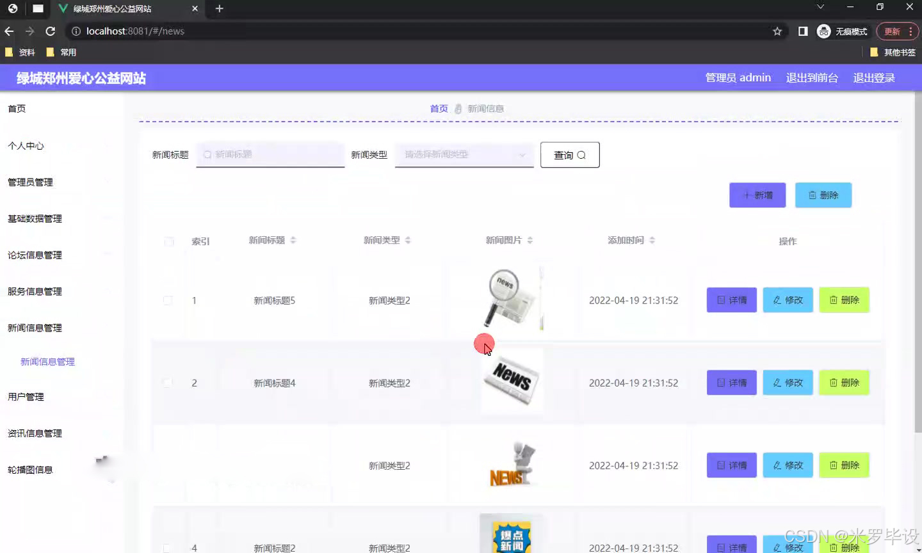
Task: Check the checkbox for 新闻标题4 row
Action: (x=168, y=382)
